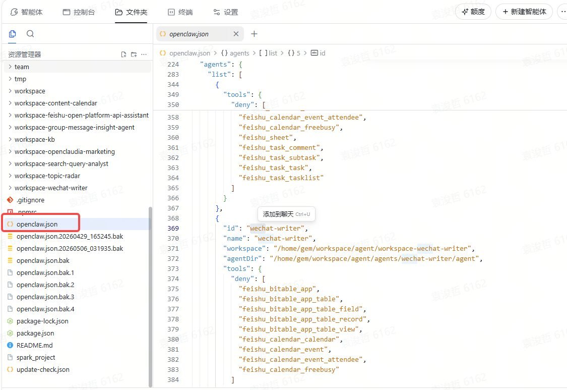Image resolution: width=567 pixels, height=390 pixels.
Task: Click the 添加到聊天 tooltip button
Action: click(x=286, y=214)
